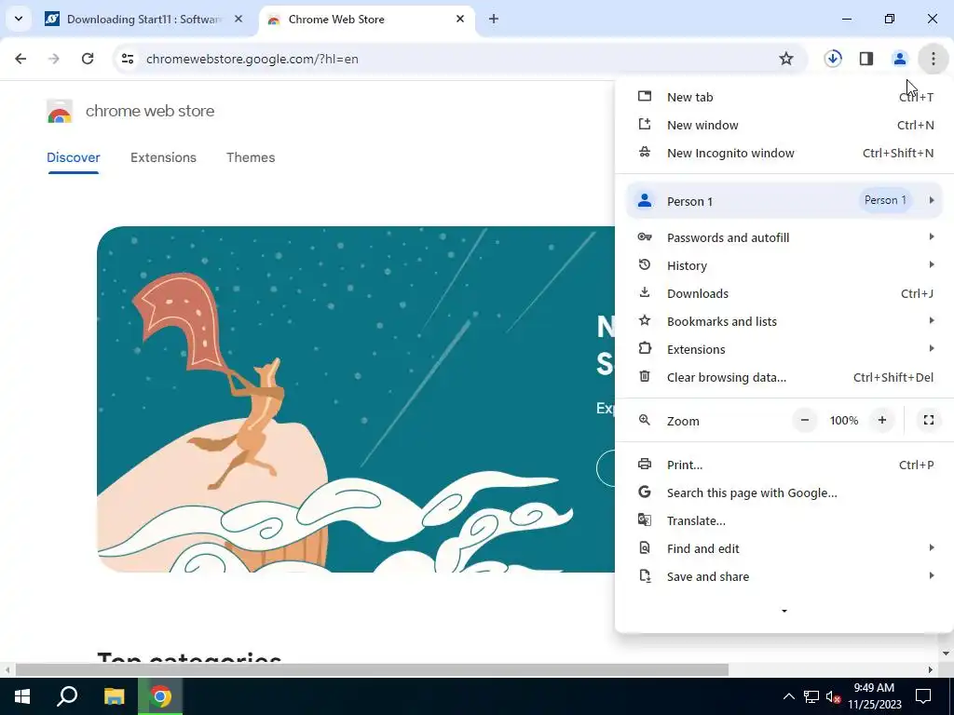Click the scroll right arrow of horizontal scrollbar
954x715 pixels.
click(931, 670)
